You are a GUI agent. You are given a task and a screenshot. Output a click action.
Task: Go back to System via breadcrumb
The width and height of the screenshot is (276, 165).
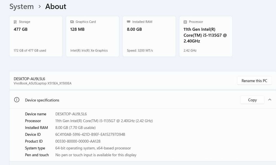coord(22,7)
